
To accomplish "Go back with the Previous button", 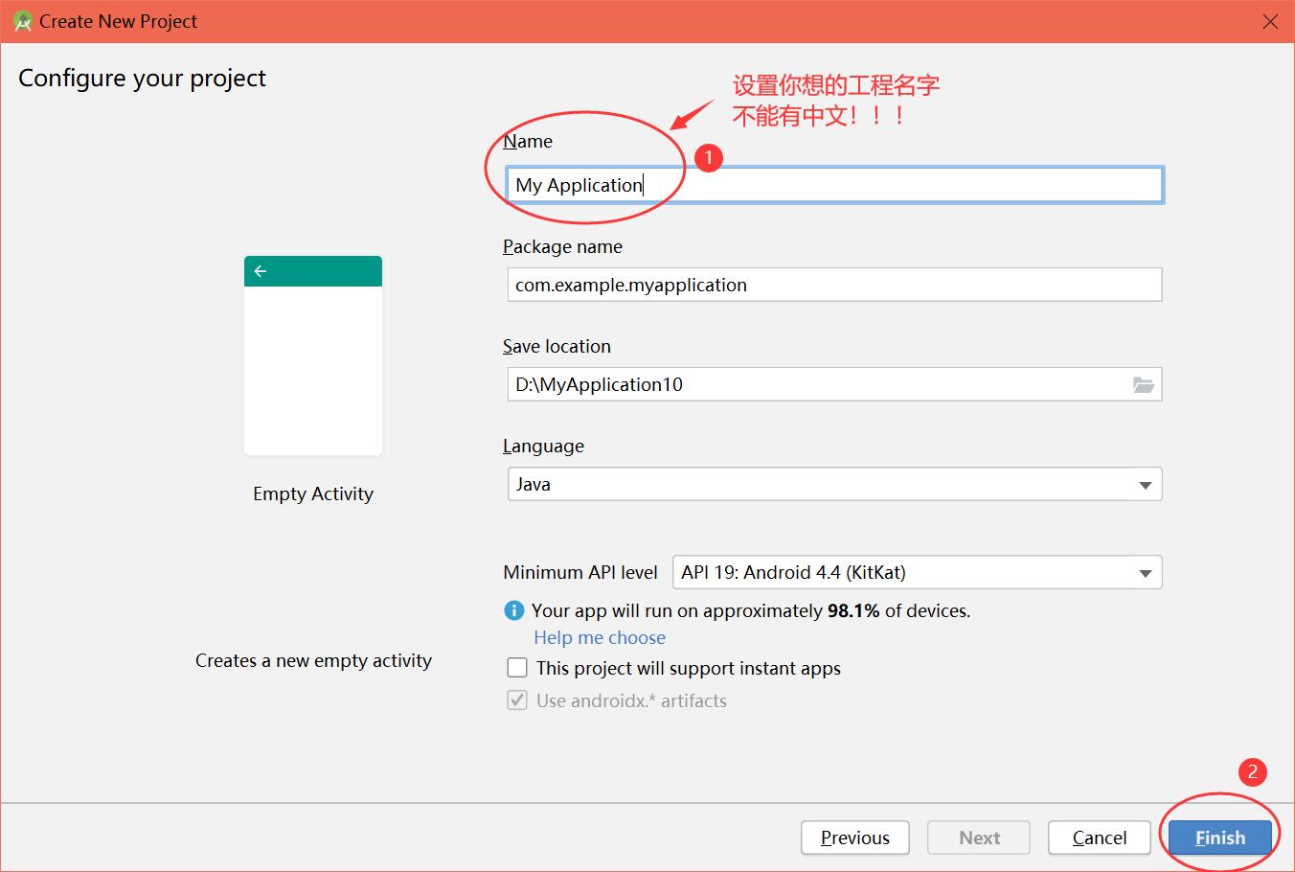I will pos(855,838).
